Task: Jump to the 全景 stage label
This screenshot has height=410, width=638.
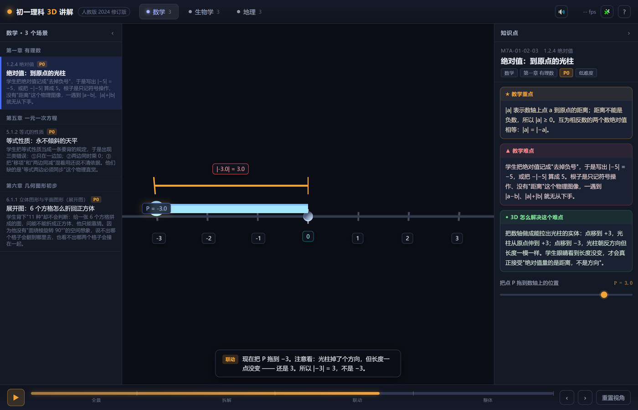Action: [x=96, y=400]
